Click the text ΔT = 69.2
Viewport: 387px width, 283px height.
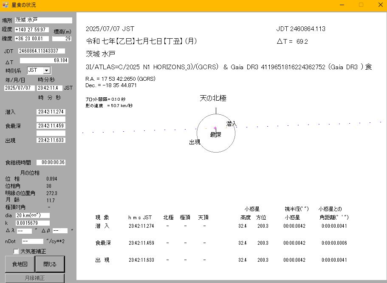click(x=292, y=42)
